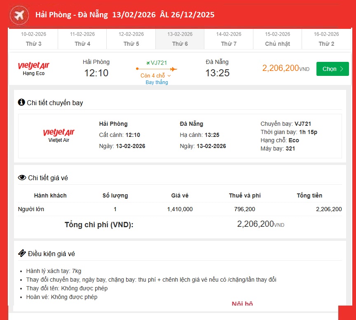The image size is (356, 320).
Task: Switch to 12-02-2026 Thứ 5 date tab
Action: (x=131, y=39)
